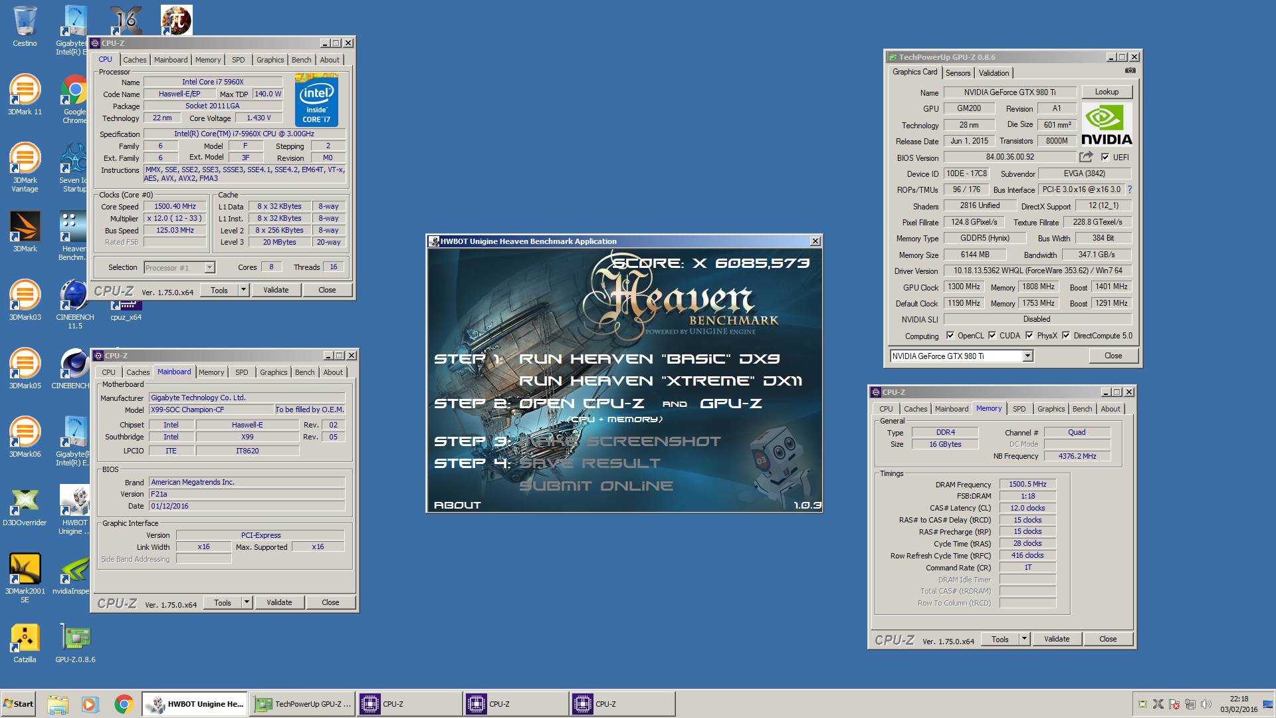This screenshot has width=1276, height=718.
Task: Click Lookup button in GPU-Z
Action: (x=1107, y=92)
